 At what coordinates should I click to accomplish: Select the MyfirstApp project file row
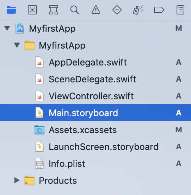coord(95,29)
